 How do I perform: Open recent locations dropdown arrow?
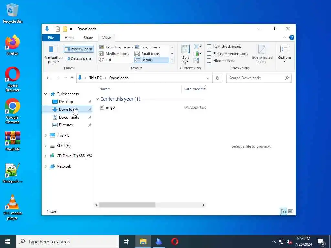(65, 78)
